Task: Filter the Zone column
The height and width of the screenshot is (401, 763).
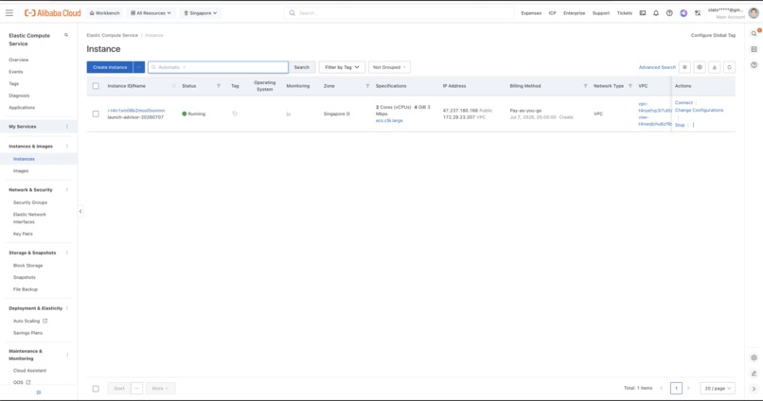Action: point(367,86)
